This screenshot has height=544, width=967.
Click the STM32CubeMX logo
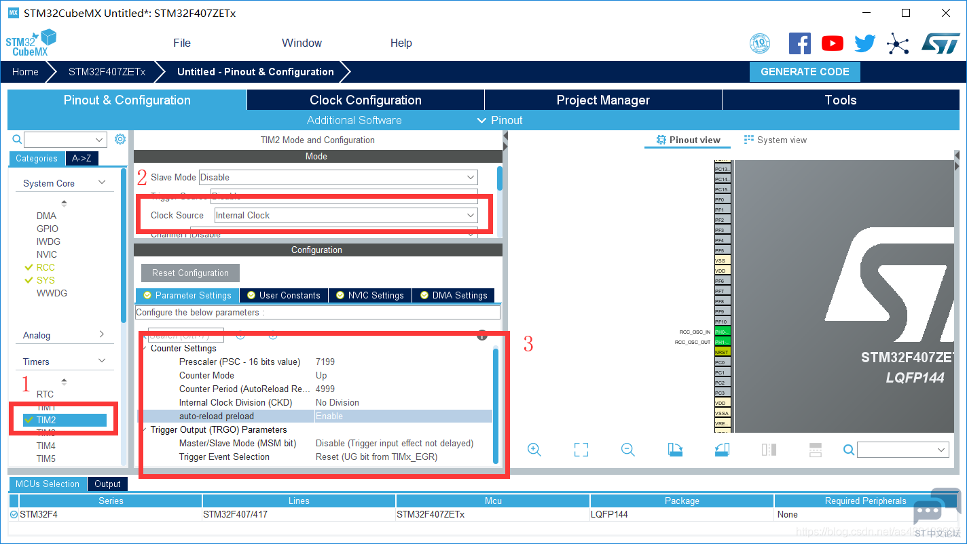[x=31, y=43]
